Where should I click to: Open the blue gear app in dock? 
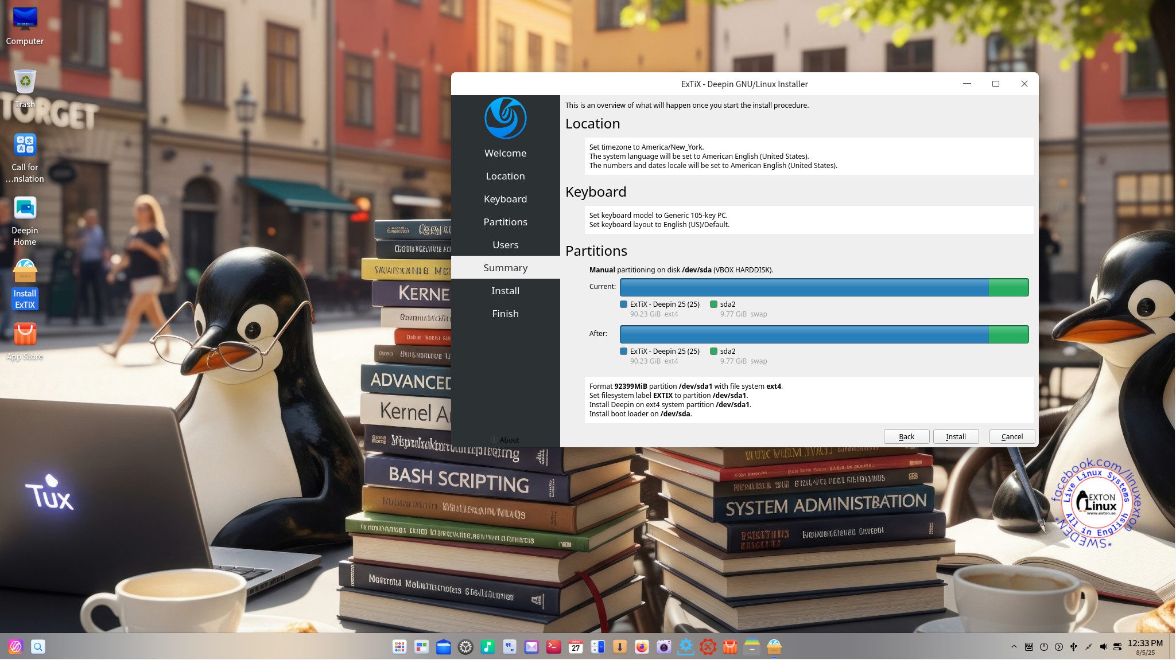686,647
